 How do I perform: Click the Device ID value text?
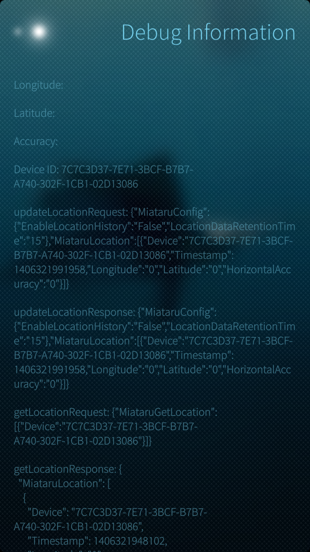click(104, 177)
